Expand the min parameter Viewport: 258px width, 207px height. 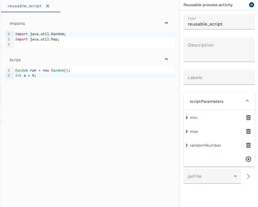[x=187, y=118]
